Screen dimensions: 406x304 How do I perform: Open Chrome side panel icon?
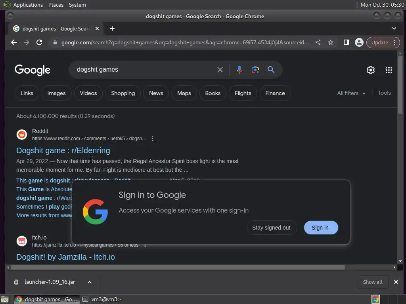[347, 42]
